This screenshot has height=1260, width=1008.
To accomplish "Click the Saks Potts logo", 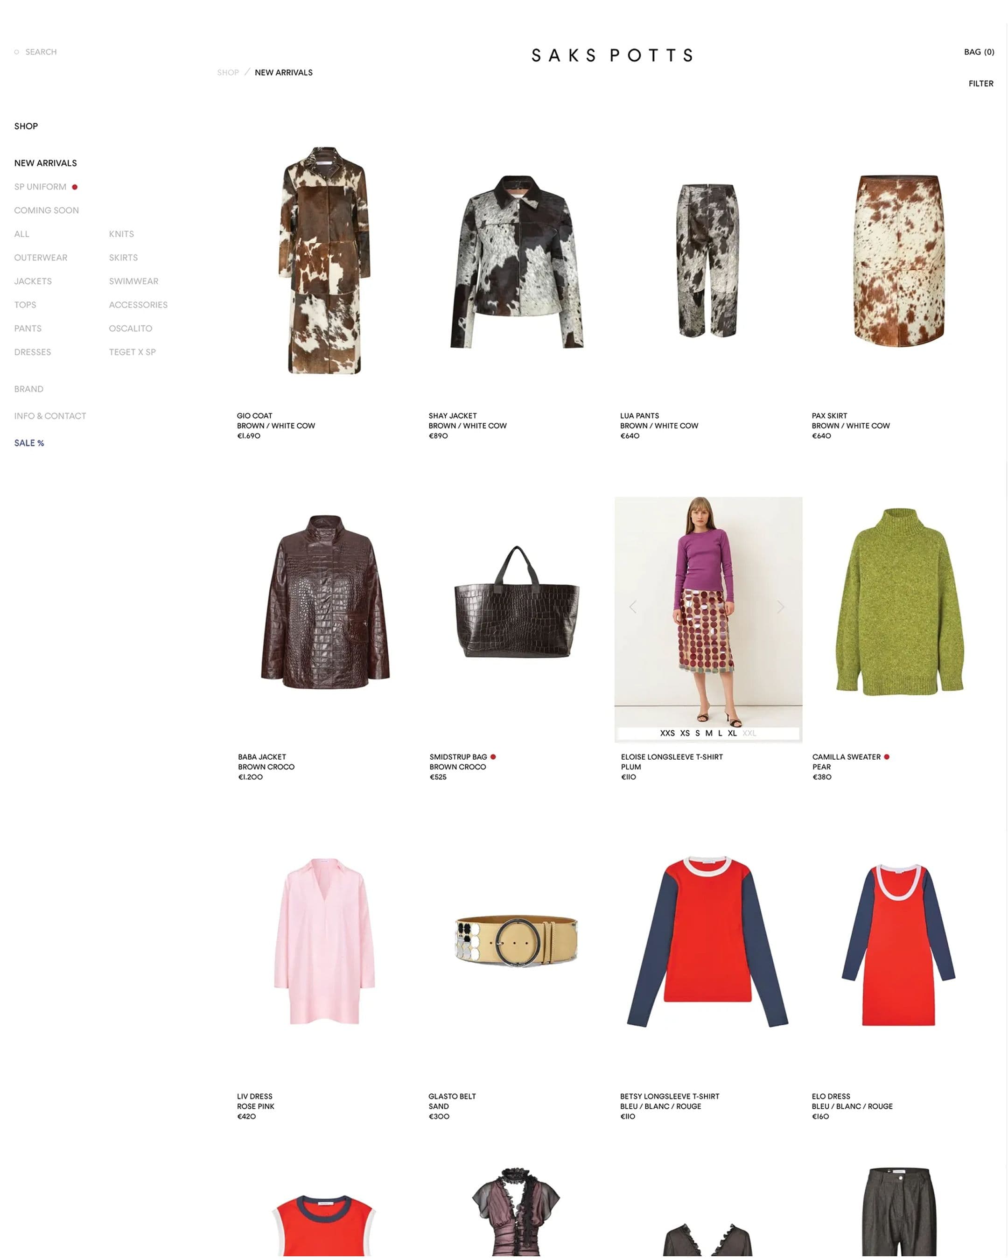I will 612,56.
